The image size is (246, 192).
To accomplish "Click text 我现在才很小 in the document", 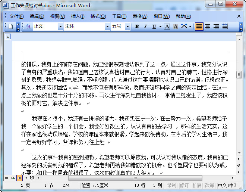I will coord(47,118).
